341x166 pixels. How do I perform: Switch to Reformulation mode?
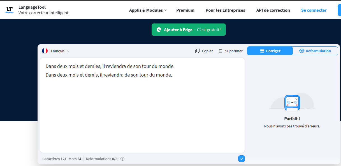315,51
